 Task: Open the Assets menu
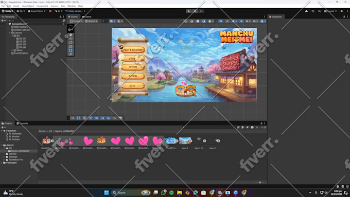click(16, 6)
